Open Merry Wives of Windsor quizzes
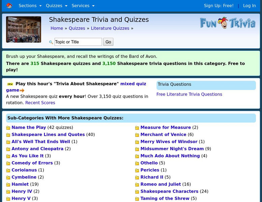The image size is (262, 202). coord(169,142)
